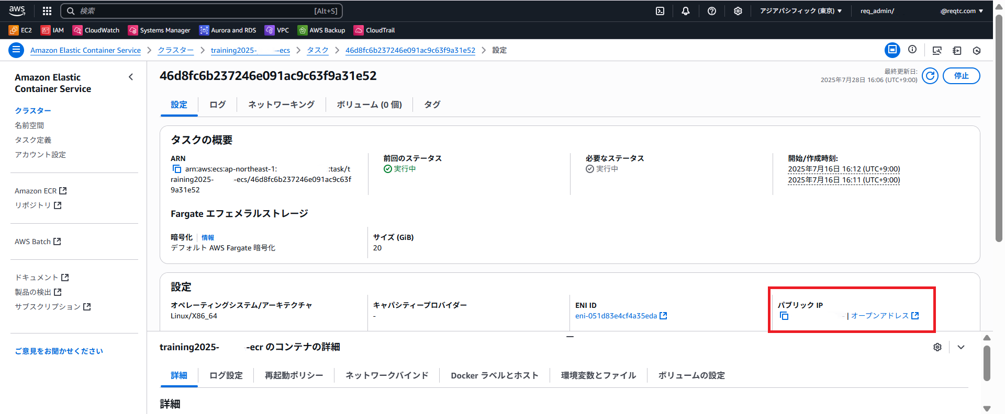The height and width of the screenshot is (414, 1005).
Task: Open the CloudTrail shortcut
Action: click(x=375, y=30)
